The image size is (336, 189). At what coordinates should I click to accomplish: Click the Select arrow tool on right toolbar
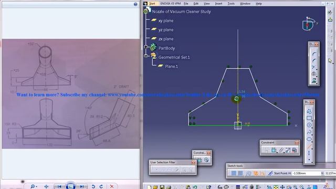[330, 61]
